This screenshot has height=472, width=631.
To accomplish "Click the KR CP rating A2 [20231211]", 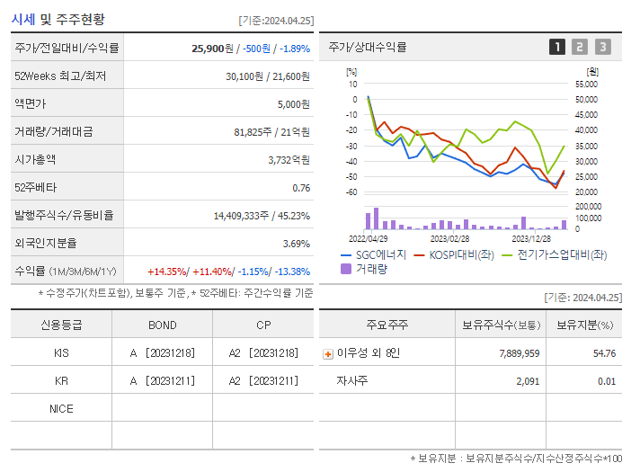I will tap(263, 381).
